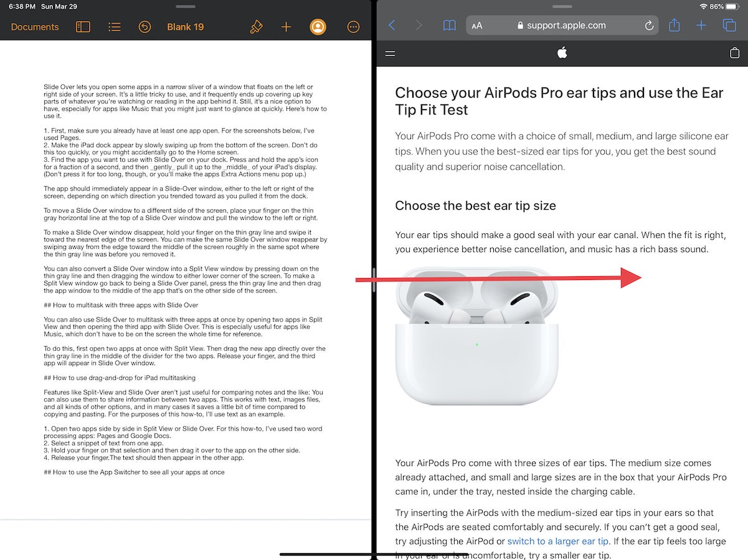Screen dimensions: 748x560
Task: Tap the multitasking grabber above Safari
Action: click(562, 6)
